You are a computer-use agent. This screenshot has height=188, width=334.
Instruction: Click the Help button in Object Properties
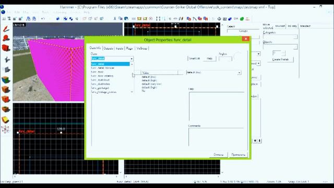click(210, 58)
